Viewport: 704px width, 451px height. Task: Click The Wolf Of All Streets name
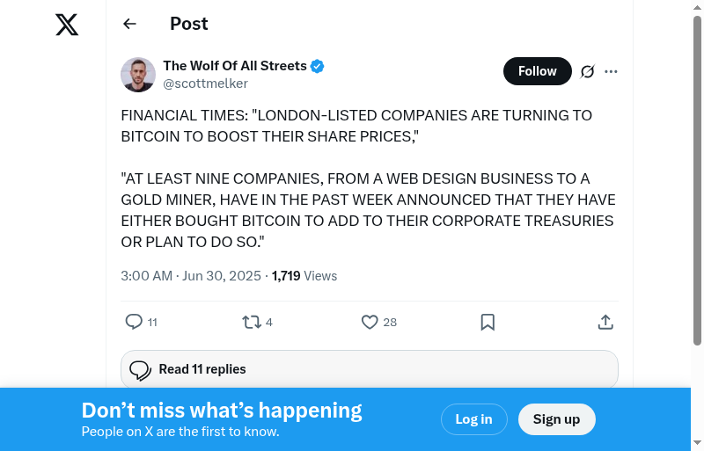point(234,66)
